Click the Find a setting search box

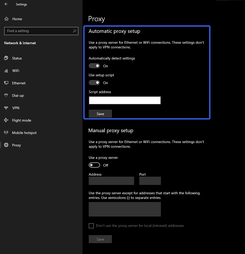39,31
